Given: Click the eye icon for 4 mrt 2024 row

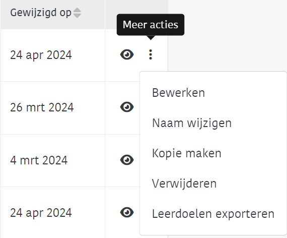Looking at the screenshot, I should point(127,160).
